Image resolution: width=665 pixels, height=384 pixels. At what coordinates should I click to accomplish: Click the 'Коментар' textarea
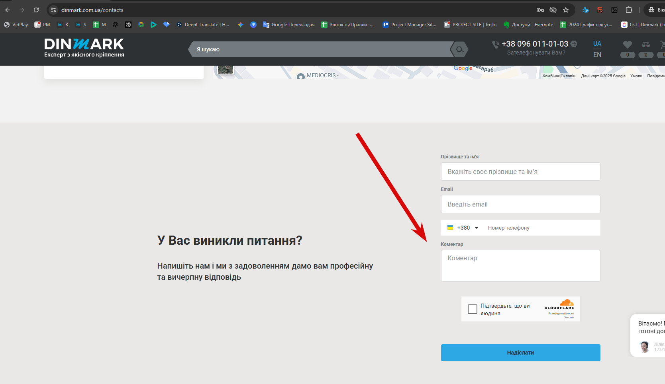click(520, 266)
